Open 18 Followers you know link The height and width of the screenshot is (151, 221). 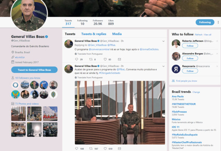point(28,78)
